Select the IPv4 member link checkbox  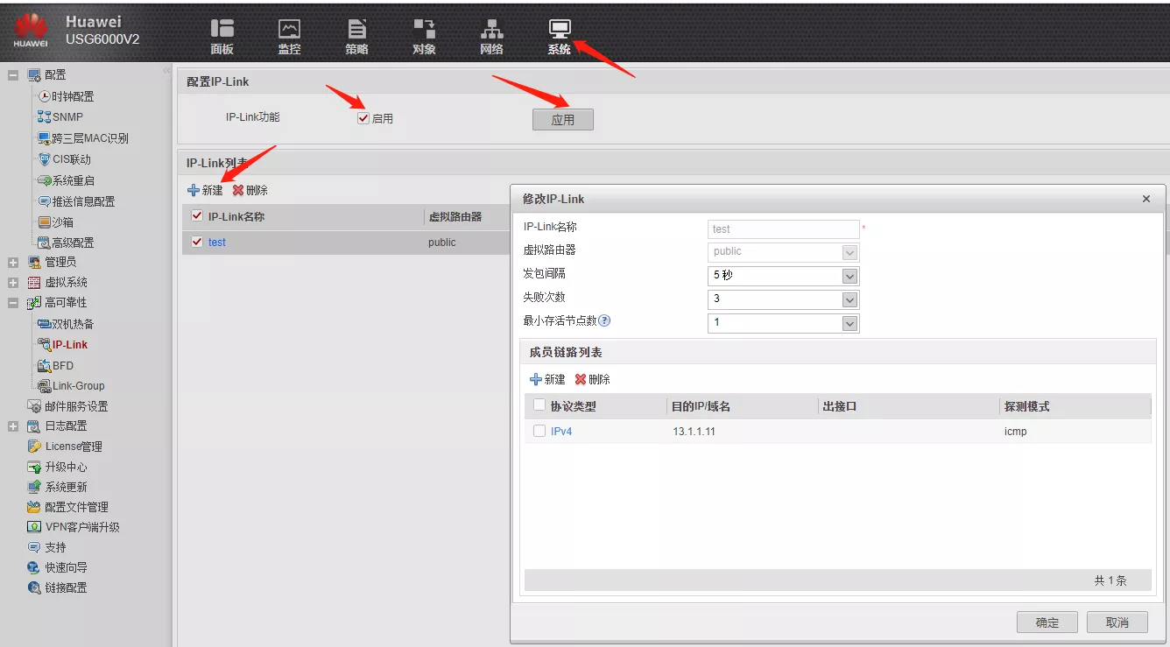(539, 431)
